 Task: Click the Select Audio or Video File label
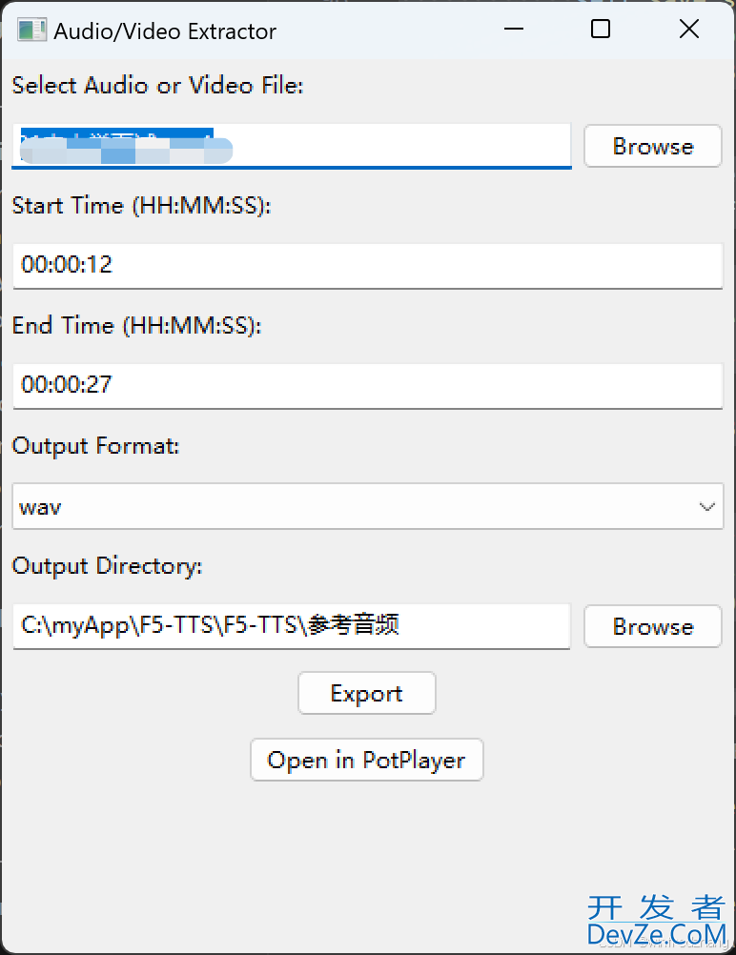(157, 86)
